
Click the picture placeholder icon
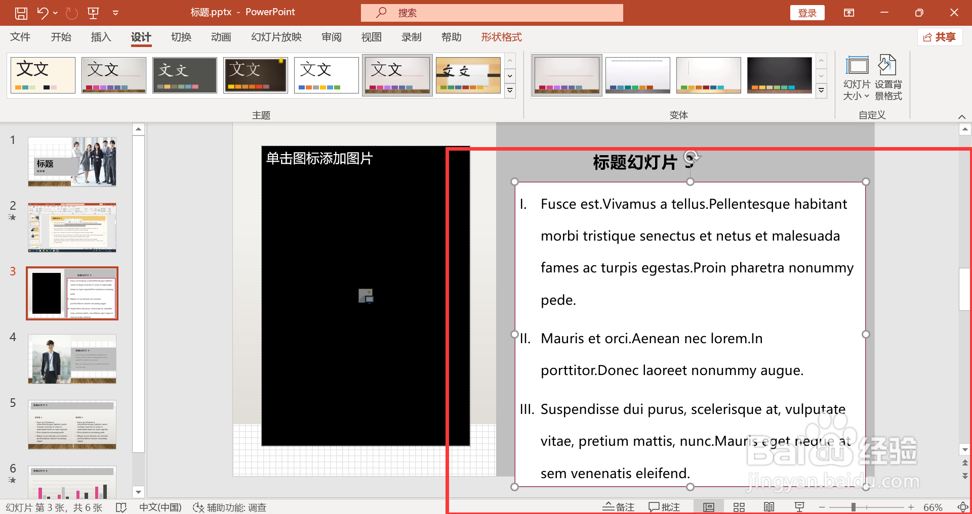click(x=366, y=296)
